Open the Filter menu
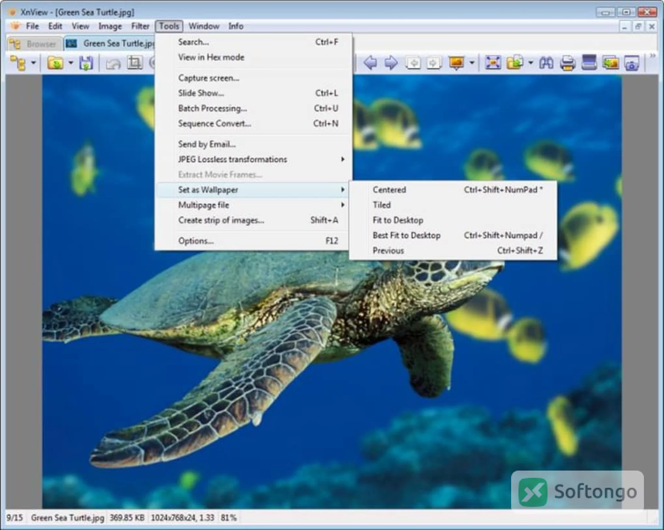 (140, 26)
